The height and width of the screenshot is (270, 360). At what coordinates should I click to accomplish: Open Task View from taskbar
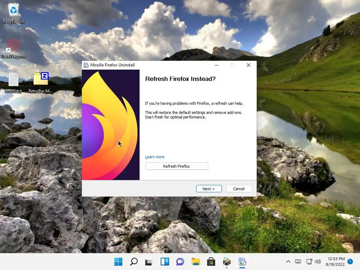click(x=149, y=262)
